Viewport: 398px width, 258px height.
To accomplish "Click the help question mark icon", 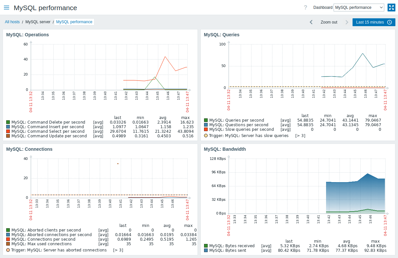I will [305, 8].
